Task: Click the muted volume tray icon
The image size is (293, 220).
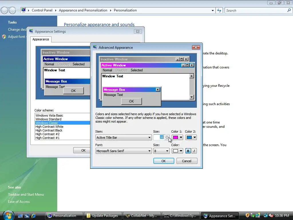Action: pyautogui.click(x=271, y=215)
